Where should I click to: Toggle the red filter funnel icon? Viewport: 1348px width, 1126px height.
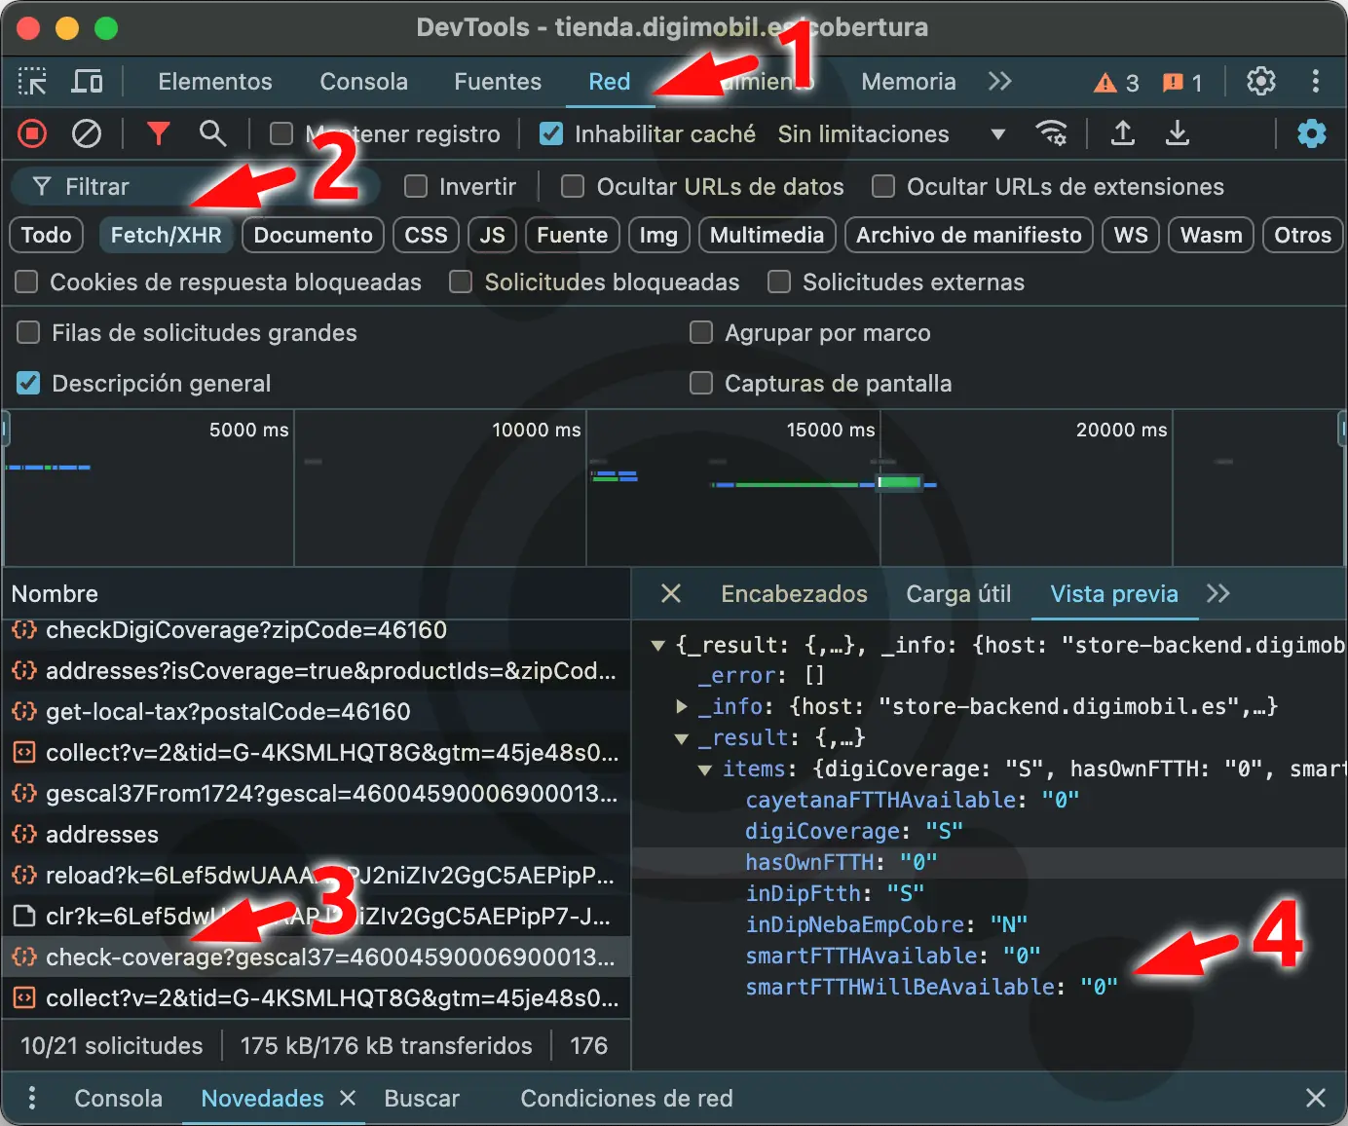[x=158, y=133]
